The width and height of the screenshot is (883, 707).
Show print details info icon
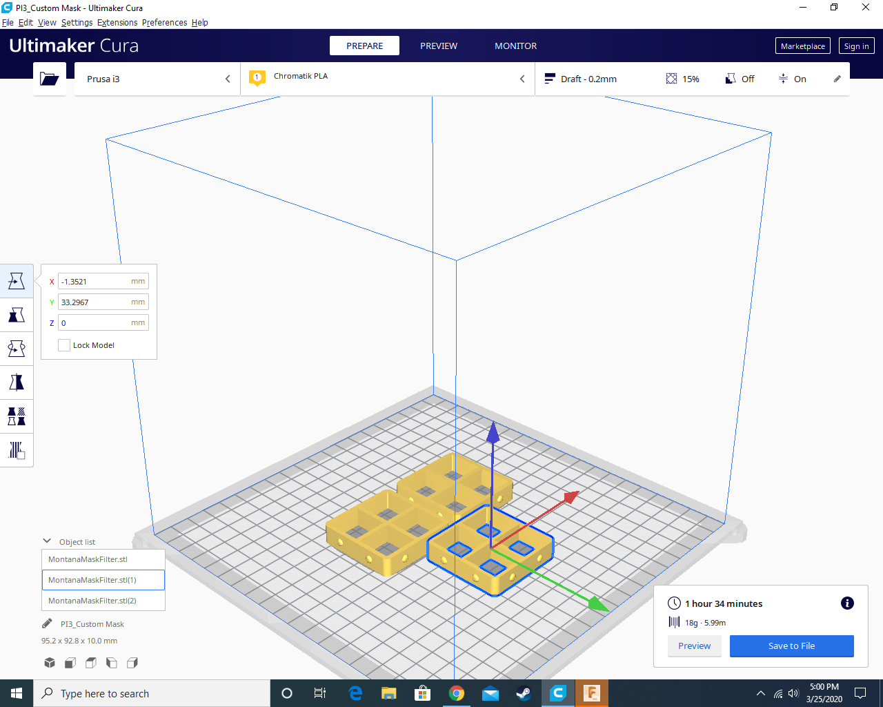[x=847, y=603]
